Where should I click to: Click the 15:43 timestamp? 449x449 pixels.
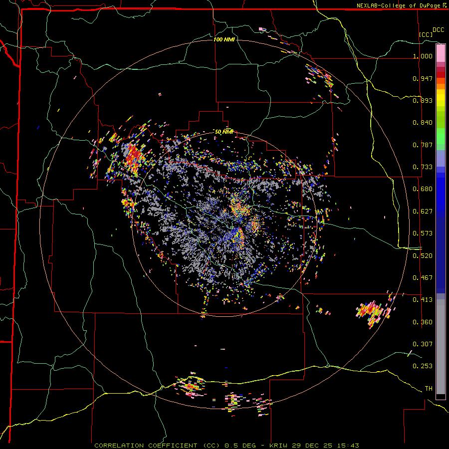pos(347,446)
